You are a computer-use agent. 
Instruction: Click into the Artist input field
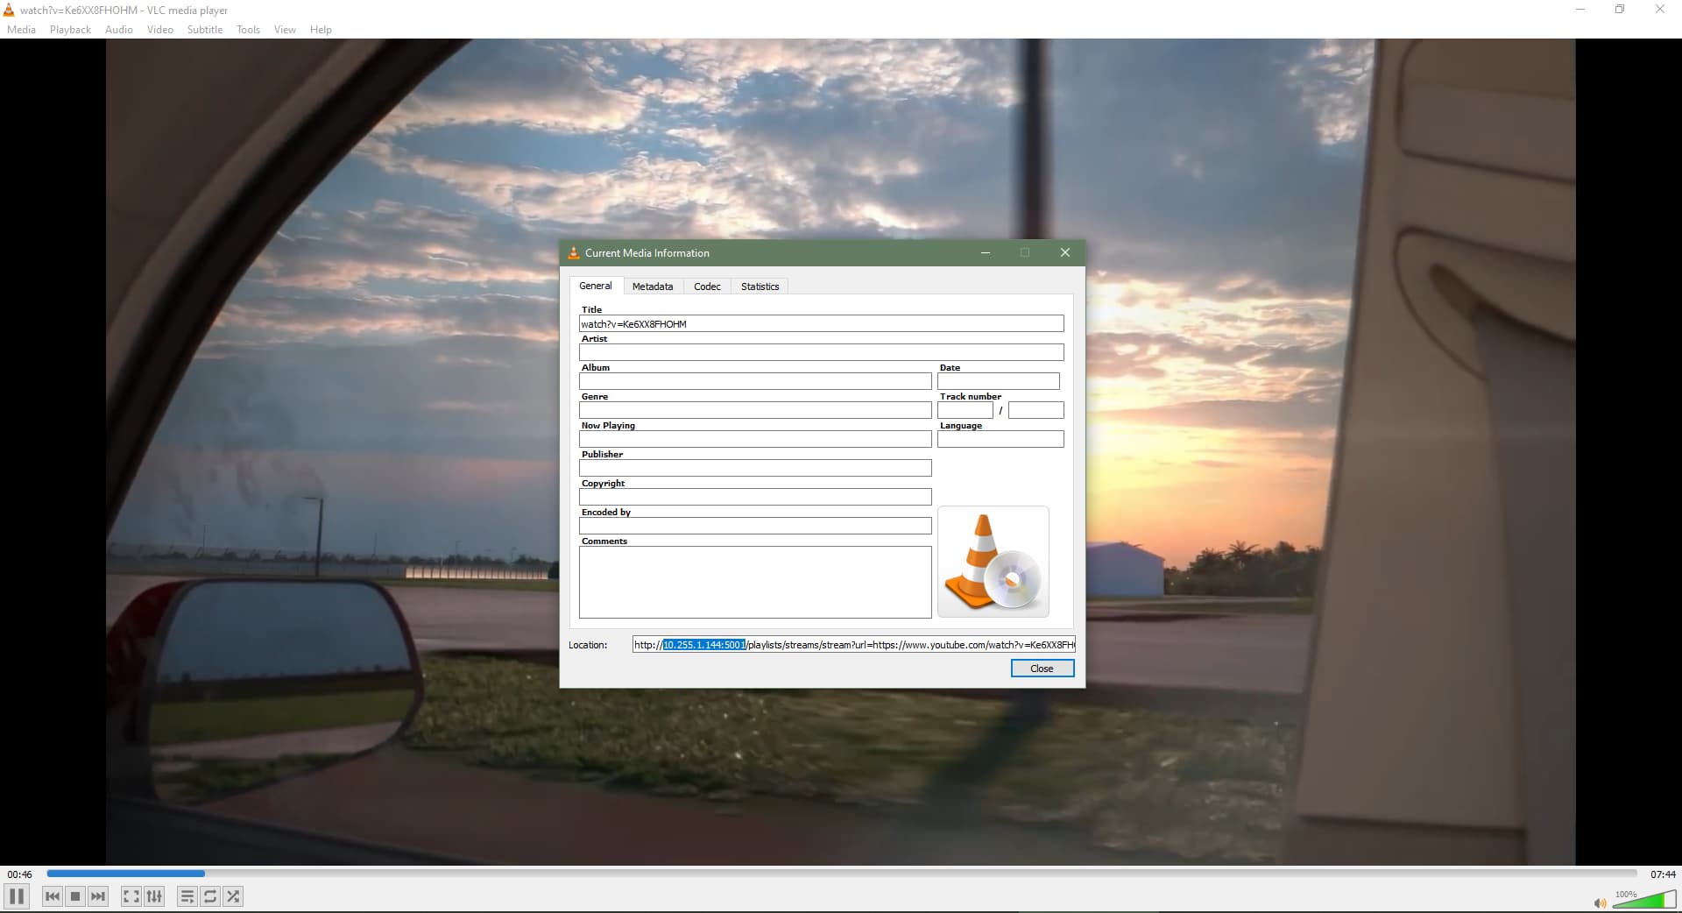tap(821, 352)
